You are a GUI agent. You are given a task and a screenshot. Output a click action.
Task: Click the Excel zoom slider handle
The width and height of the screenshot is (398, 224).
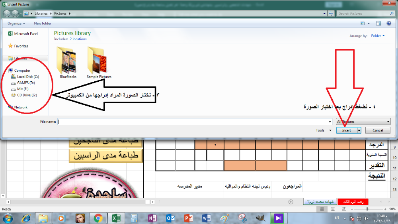pyautogui.click(x=367, y=209)
